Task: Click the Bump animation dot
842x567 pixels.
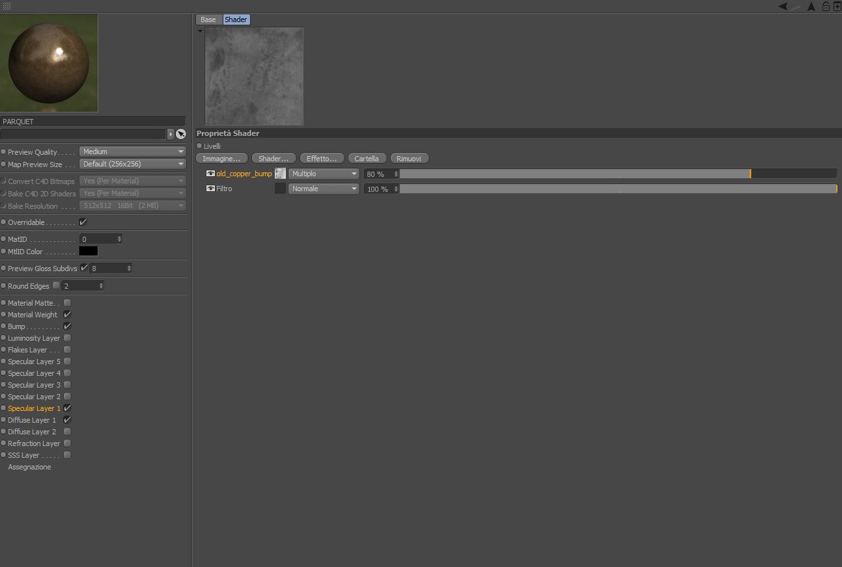Action: click(3, 326)
